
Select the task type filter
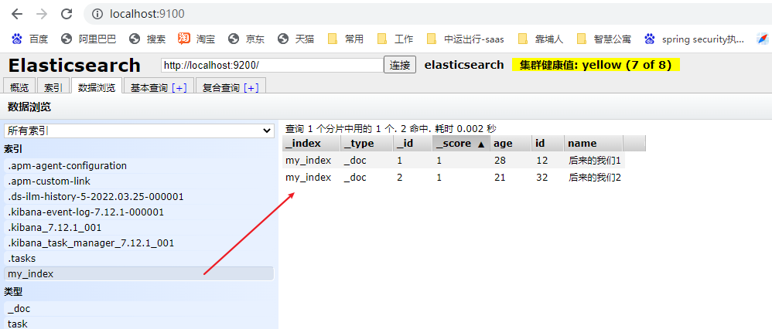(138, 324)
